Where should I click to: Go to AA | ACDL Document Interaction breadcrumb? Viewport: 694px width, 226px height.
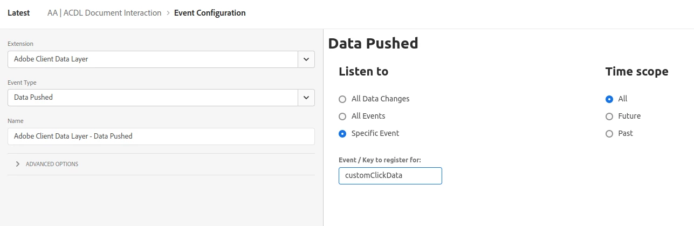point(104,13)
